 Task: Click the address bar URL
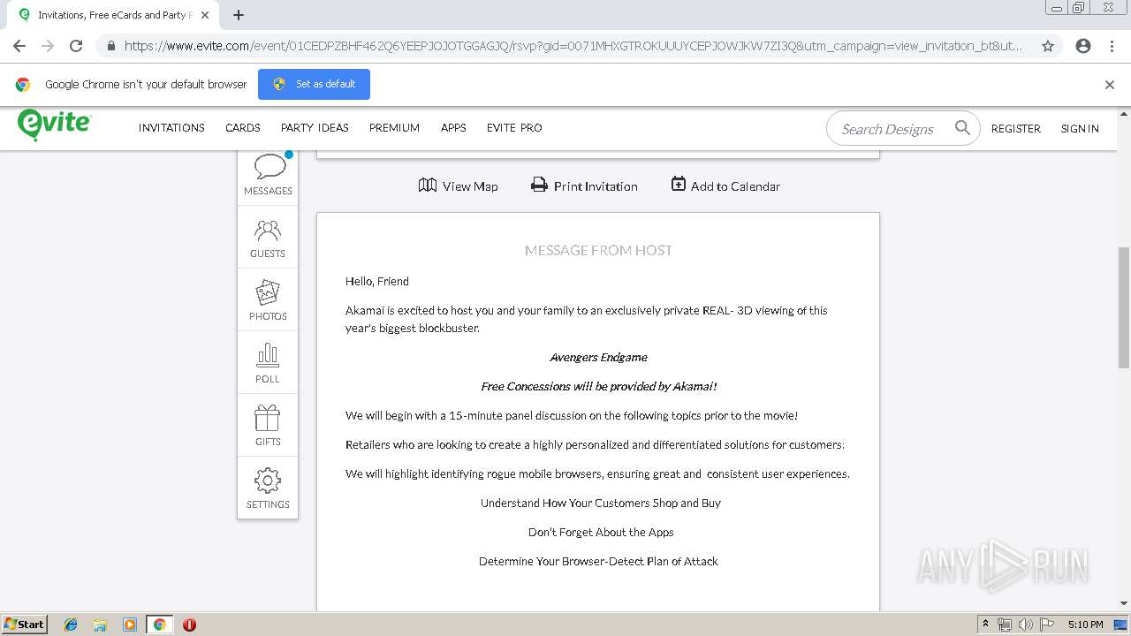(x=573, y=46)
